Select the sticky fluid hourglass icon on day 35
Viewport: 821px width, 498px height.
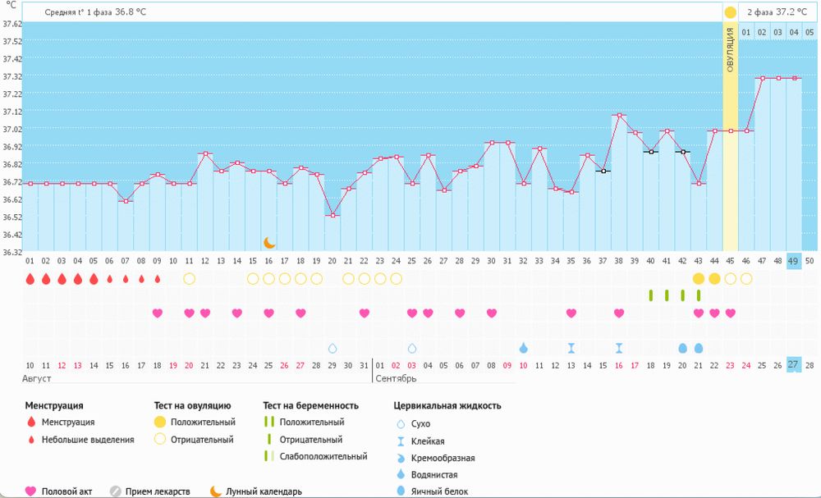(x=571, y=348)
